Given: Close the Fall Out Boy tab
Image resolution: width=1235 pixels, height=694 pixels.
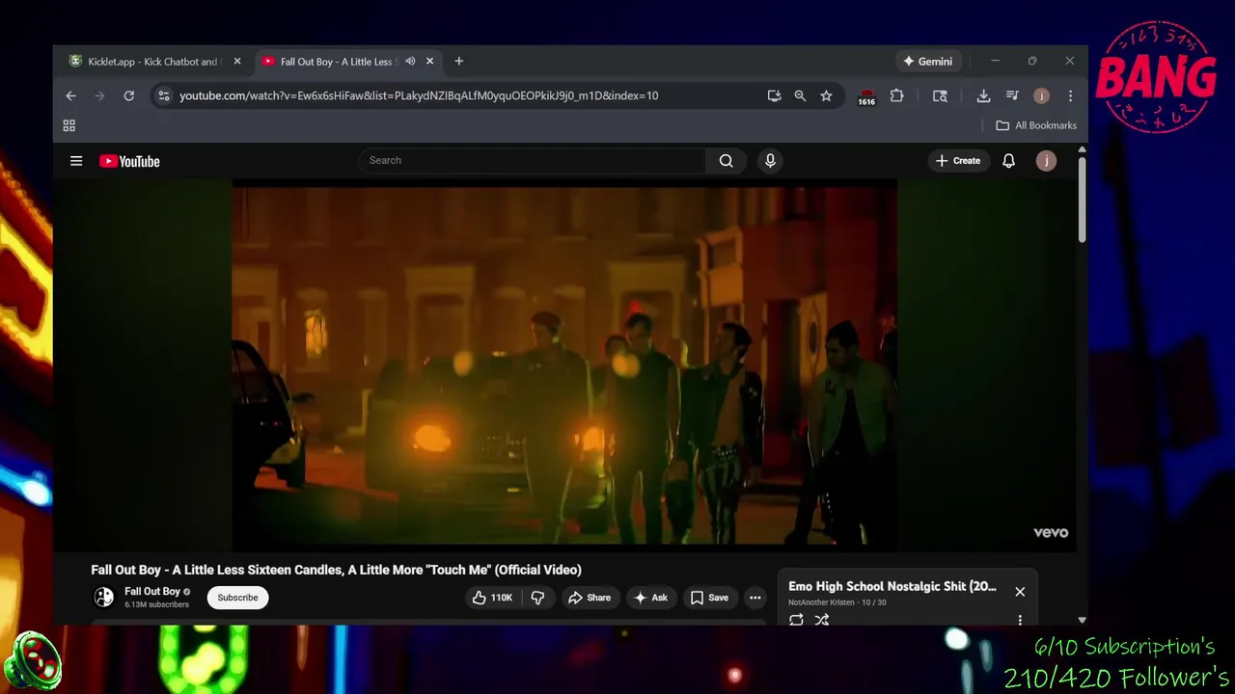Looking at the screenshot, I should tap(429, 62).
